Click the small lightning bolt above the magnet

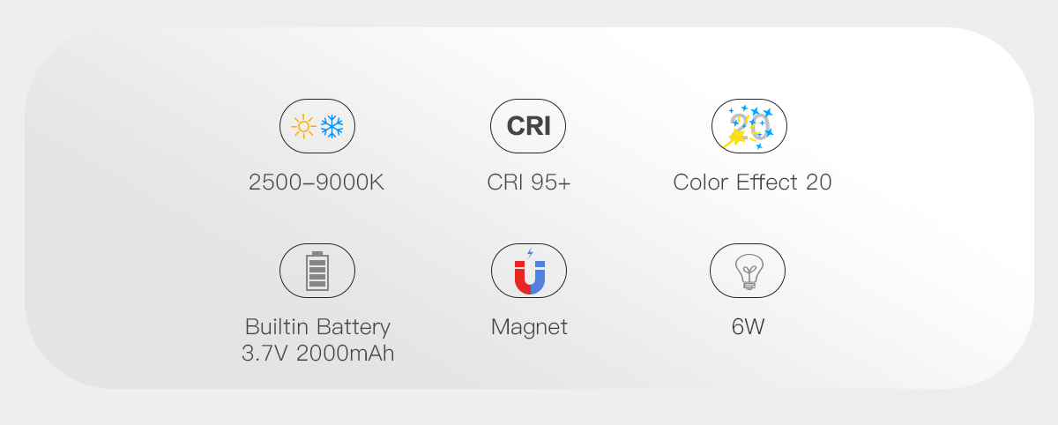(530, 254)
